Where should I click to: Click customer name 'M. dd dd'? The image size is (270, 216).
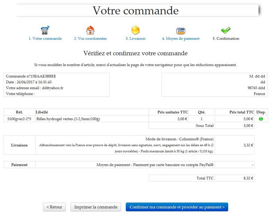(257, 76)
